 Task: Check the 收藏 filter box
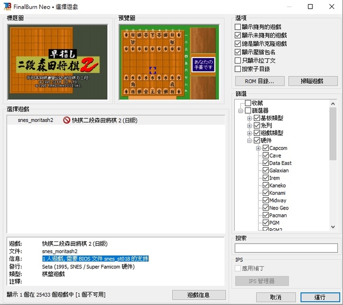[248, 103]
